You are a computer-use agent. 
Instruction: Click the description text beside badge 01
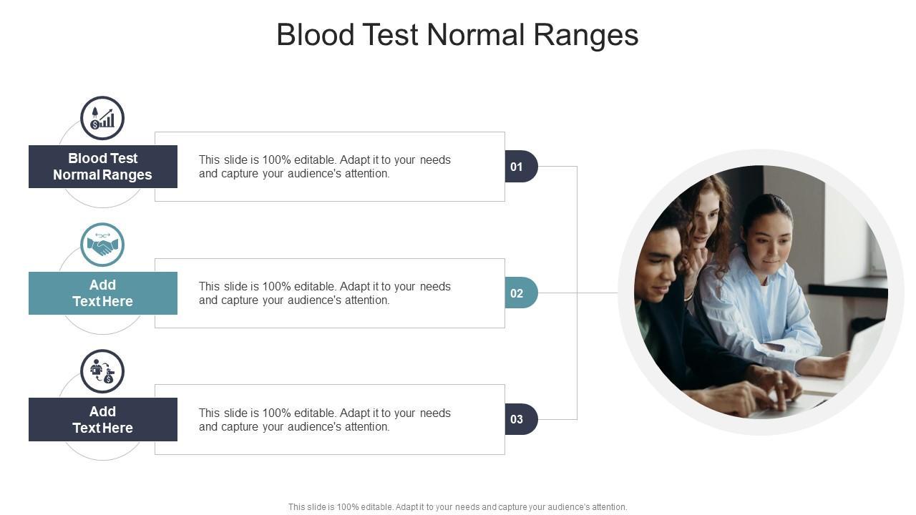(x=325, y=167)
